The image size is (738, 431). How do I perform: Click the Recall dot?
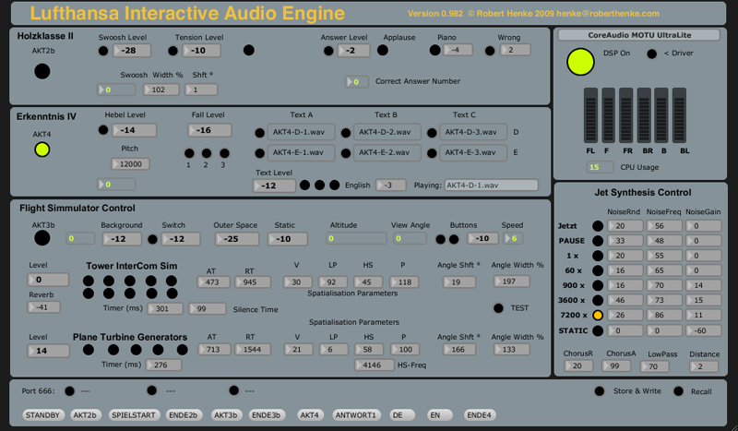tap(679, 391)
